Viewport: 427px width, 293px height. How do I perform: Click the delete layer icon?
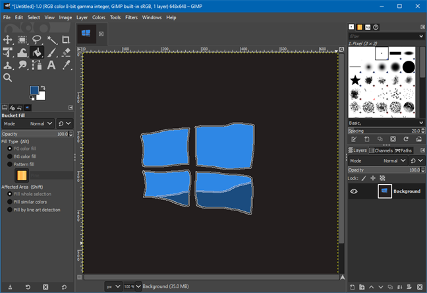click(420, 287)
